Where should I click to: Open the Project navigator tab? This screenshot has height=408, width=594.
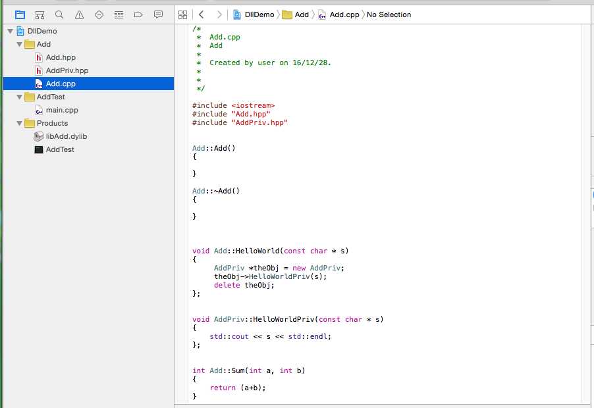click(20, 14)
